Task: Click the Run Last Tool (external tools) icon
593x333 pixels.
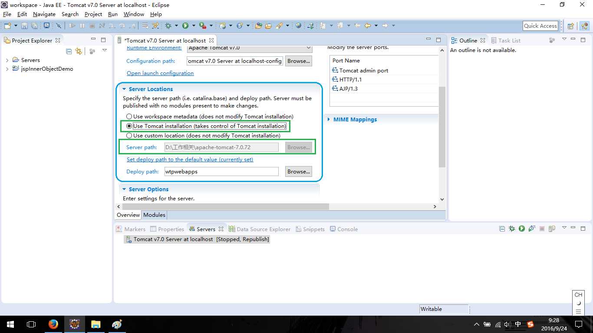Action: (202, 26)
